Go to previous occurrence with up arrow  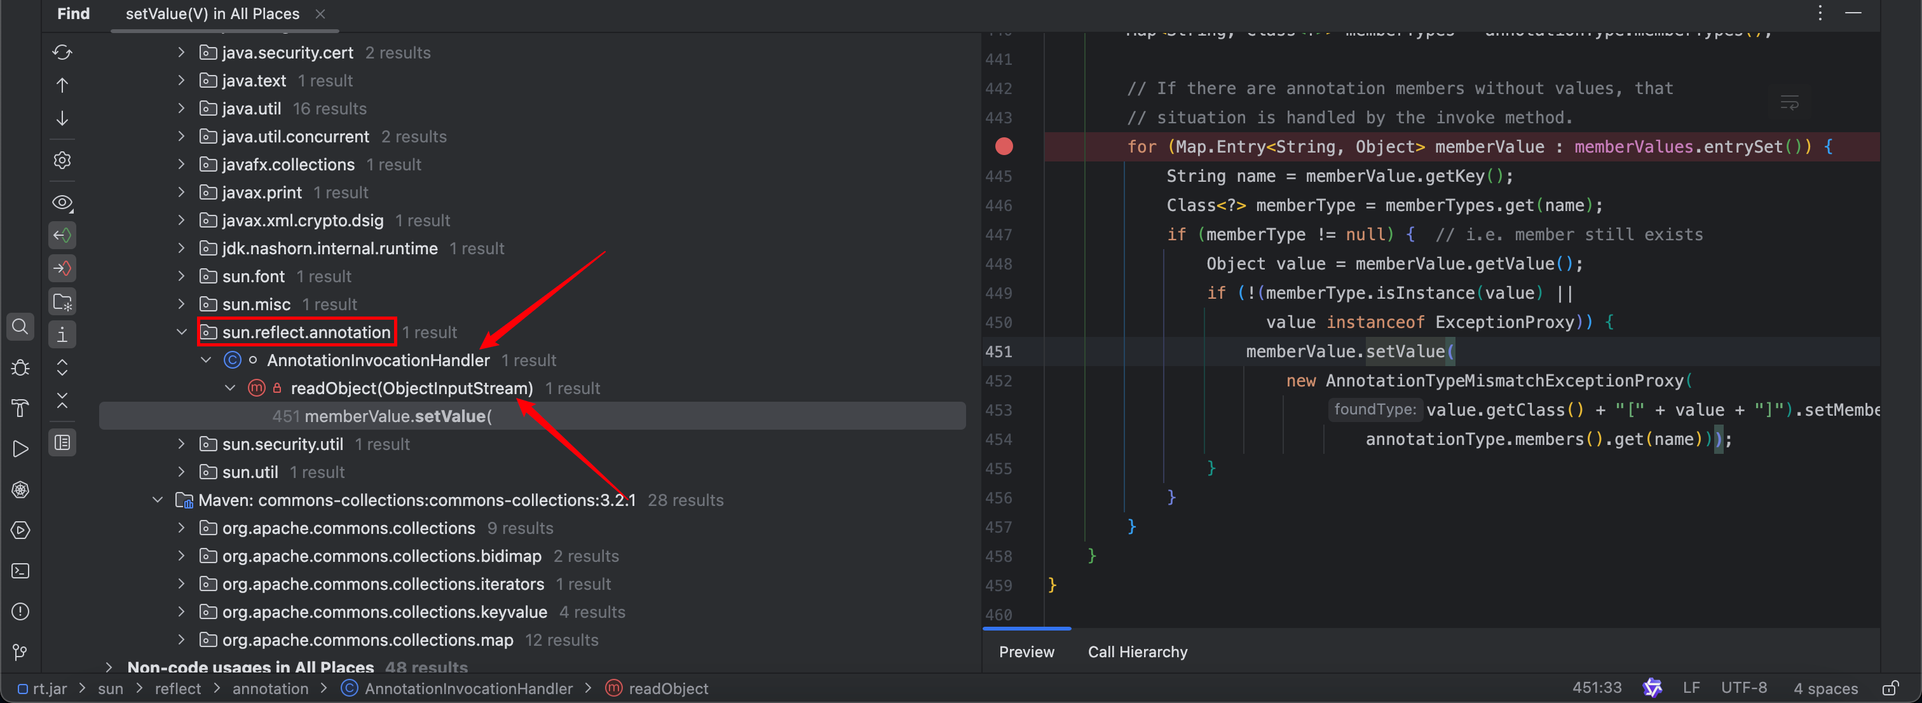point(62,85)
